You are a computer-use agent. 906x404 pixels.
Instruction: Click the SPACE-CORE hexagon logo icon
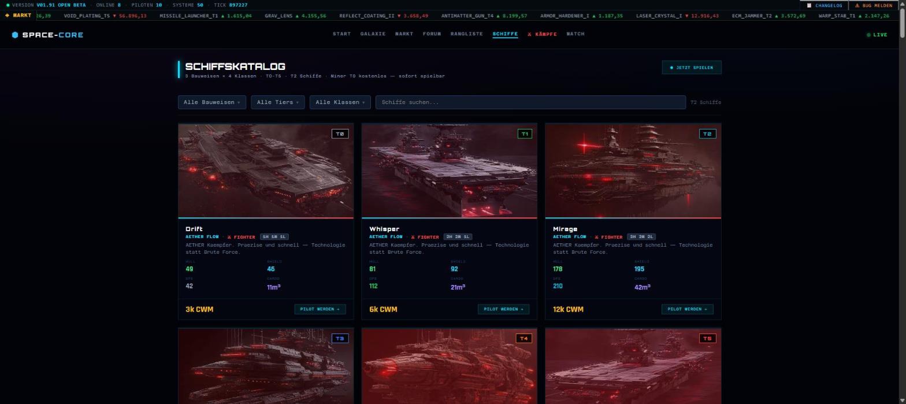click(x=15, y=35)
